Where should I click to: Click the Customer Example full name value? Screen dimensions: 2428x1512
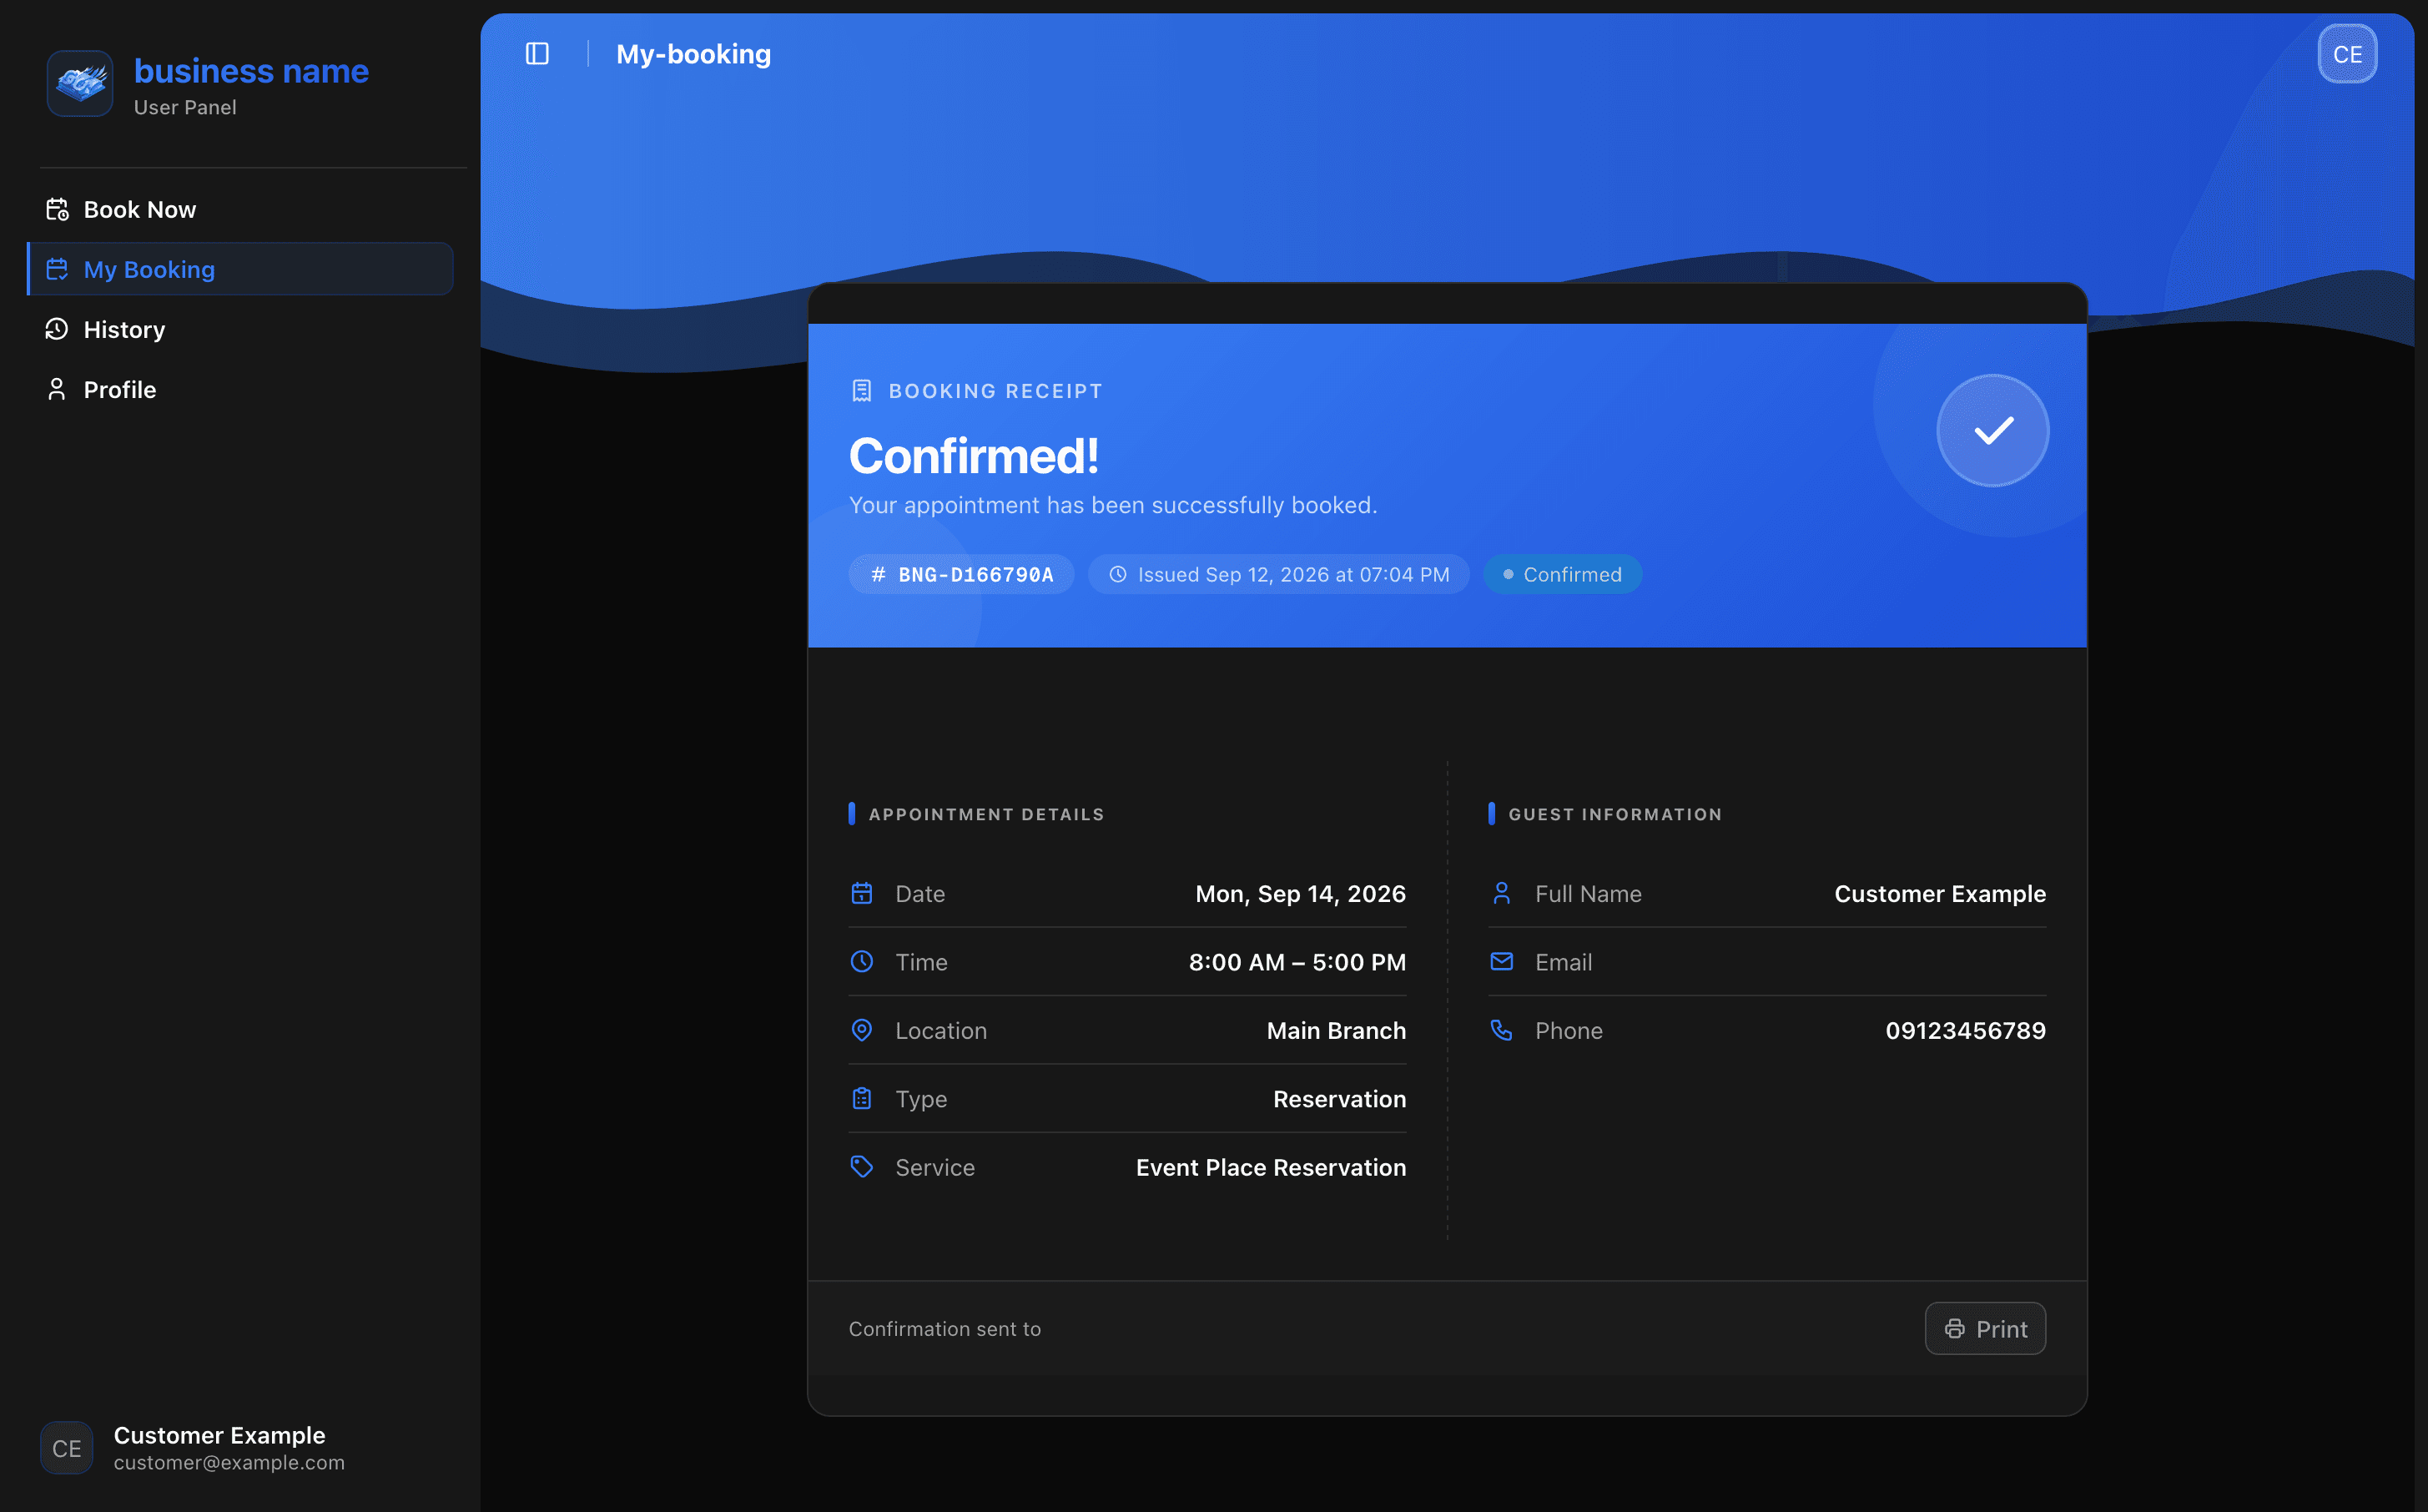tap(1939, 894)
